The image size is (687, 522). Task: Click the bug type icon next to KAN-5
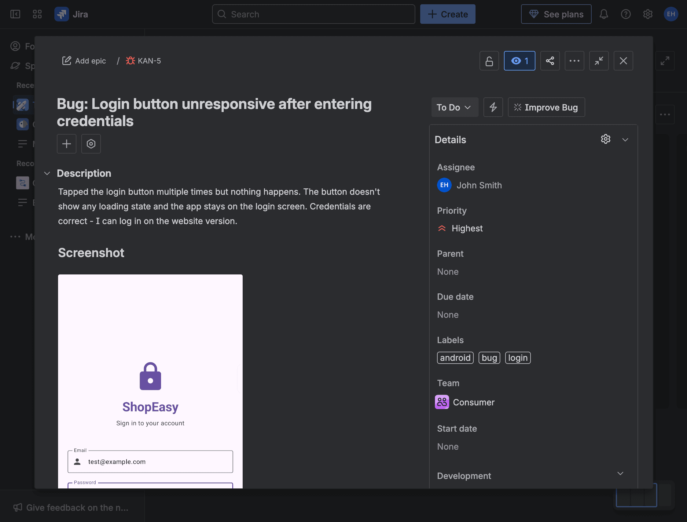(x=130, y=60)
